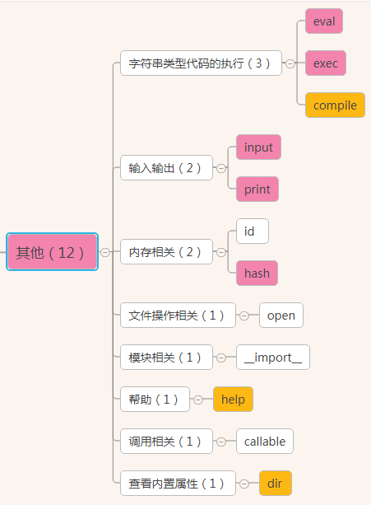Select the eval node
Screen dimensions: 371x505
[324, 21]
